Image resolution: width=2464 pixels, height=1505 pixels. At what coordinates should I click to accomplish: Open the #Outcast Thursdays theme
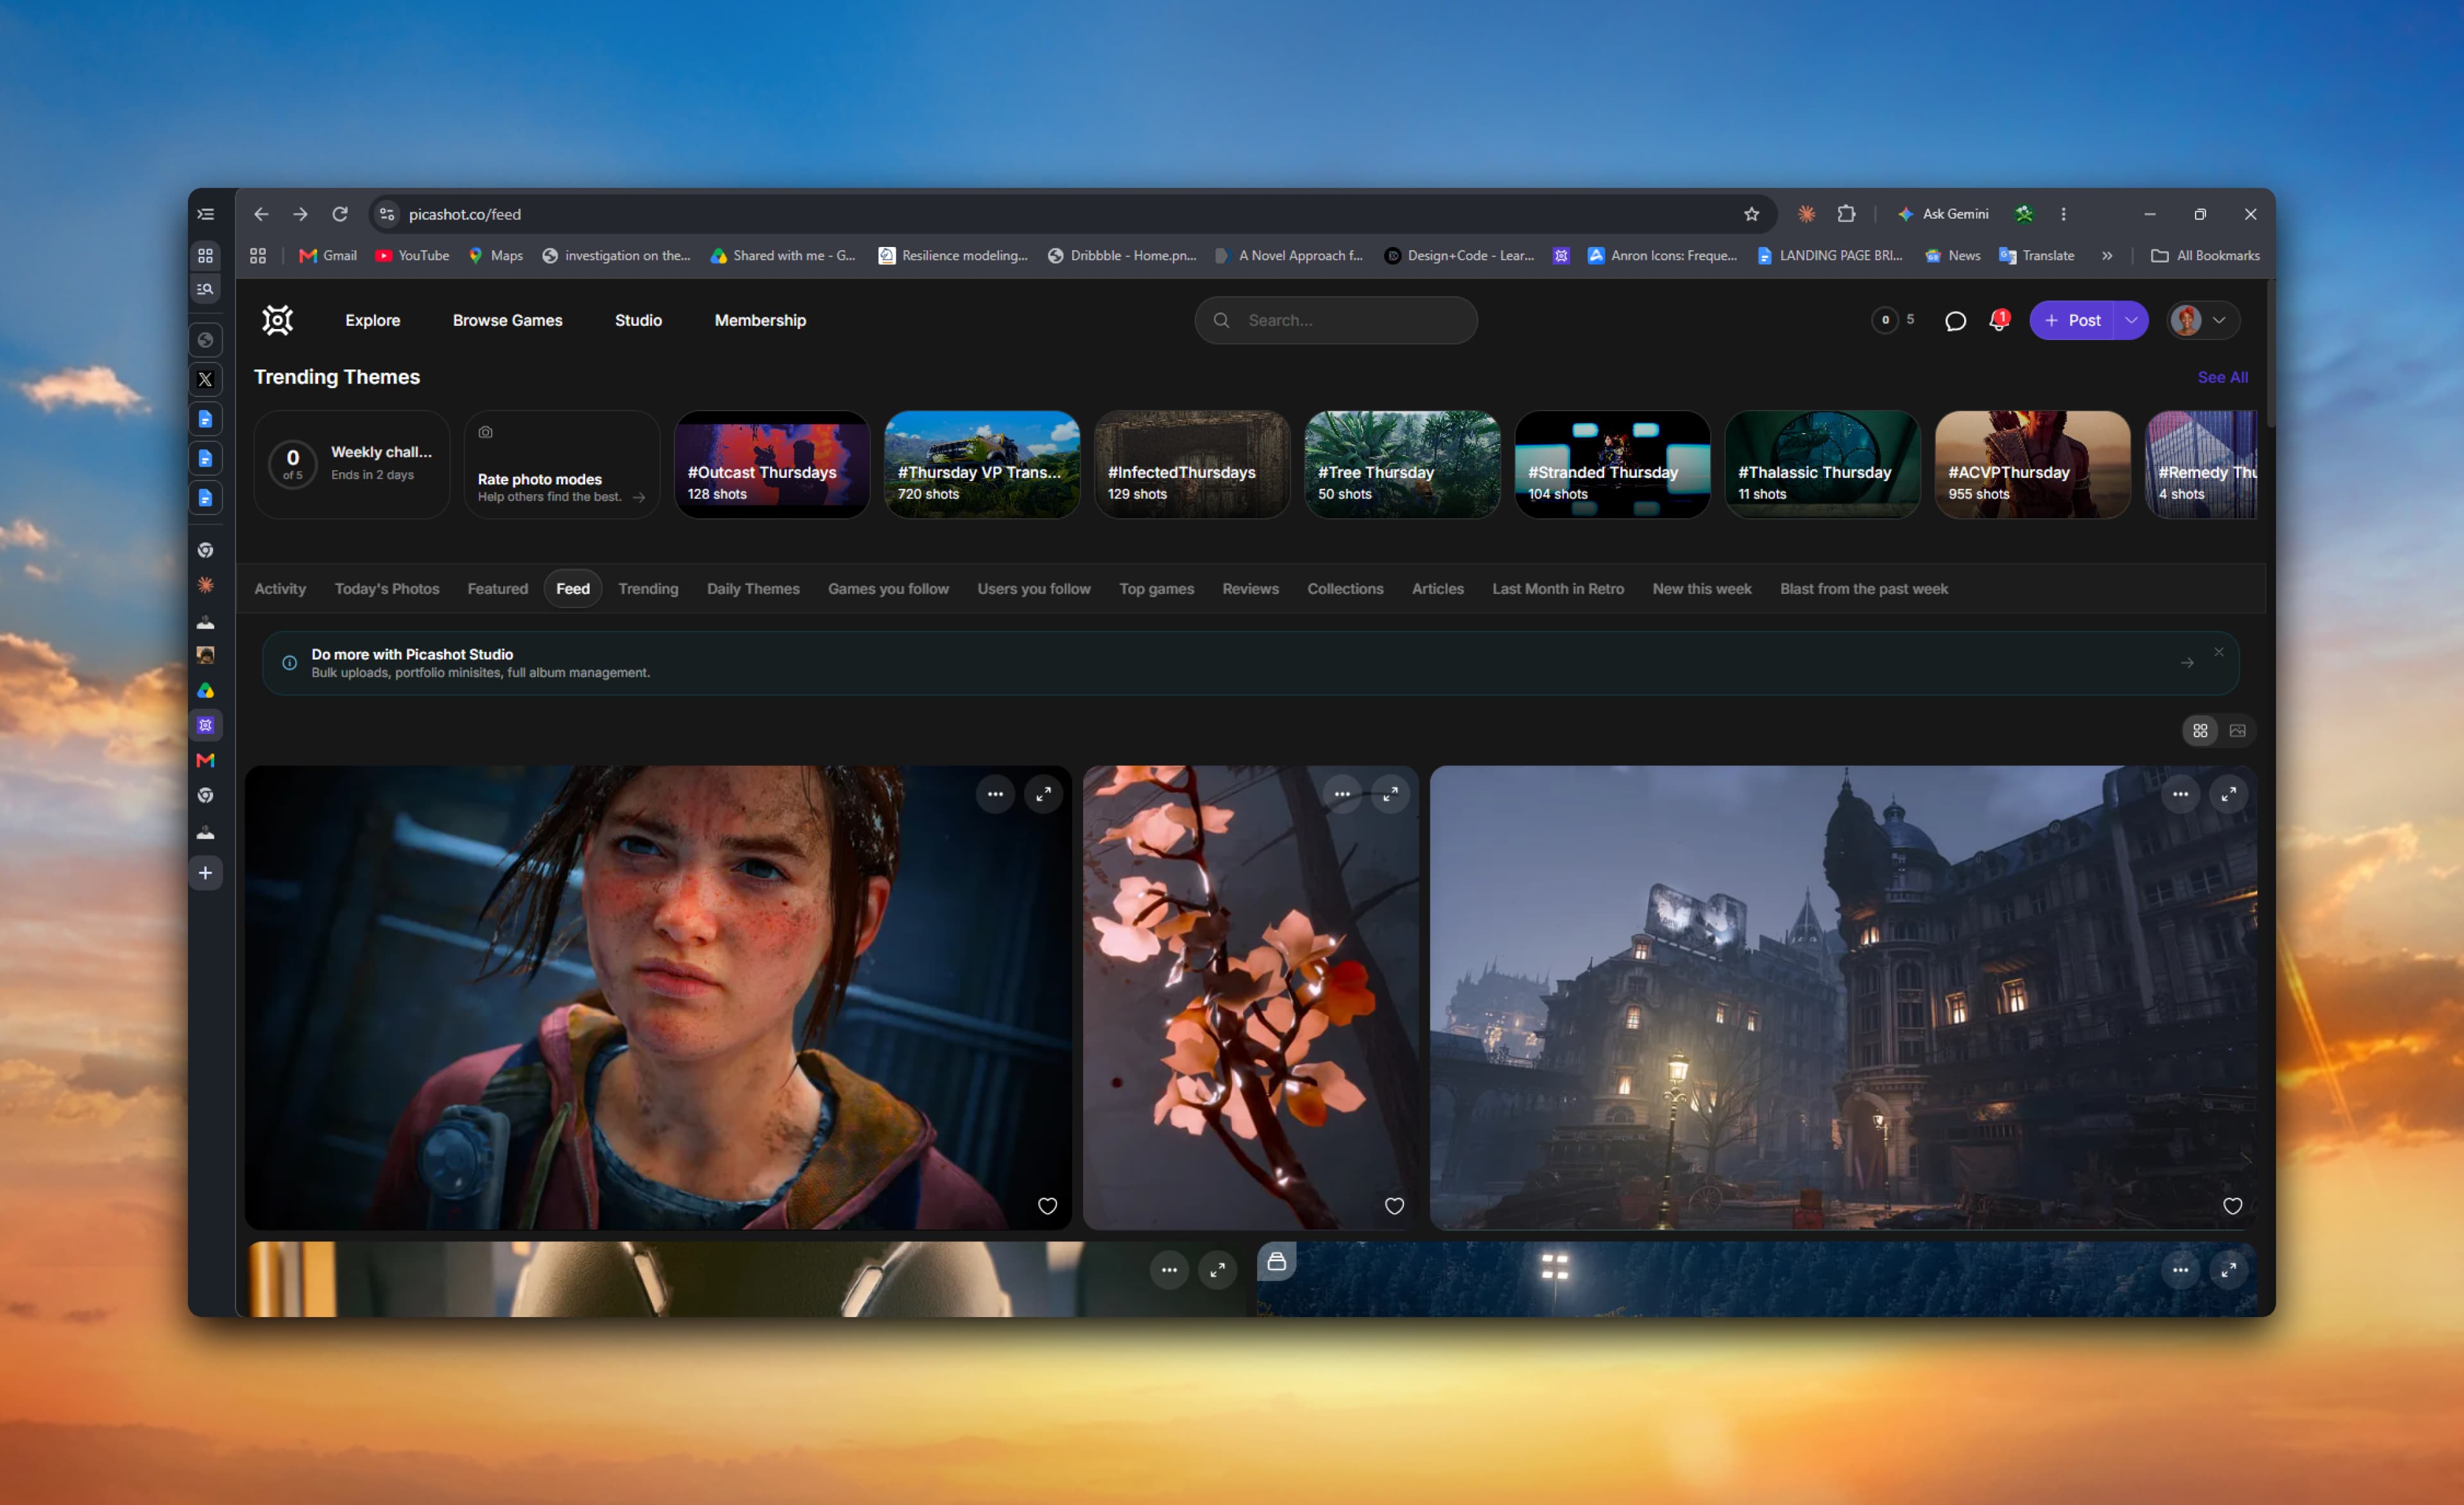[x=771, y=465]
